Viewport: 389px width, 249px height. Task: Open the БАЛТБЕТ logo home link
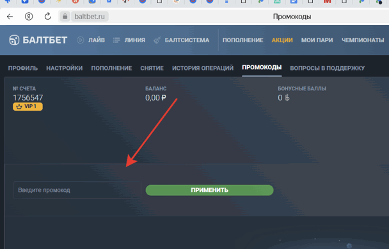point(38,40)
